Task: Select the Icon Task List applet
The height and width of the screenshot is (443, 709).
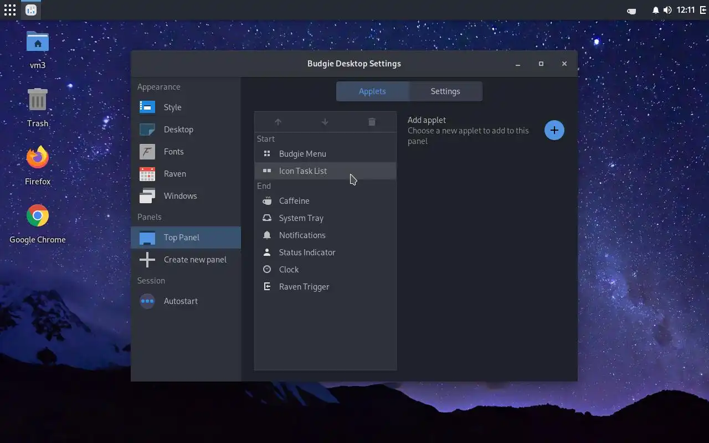Action: (x=325, y=171)
